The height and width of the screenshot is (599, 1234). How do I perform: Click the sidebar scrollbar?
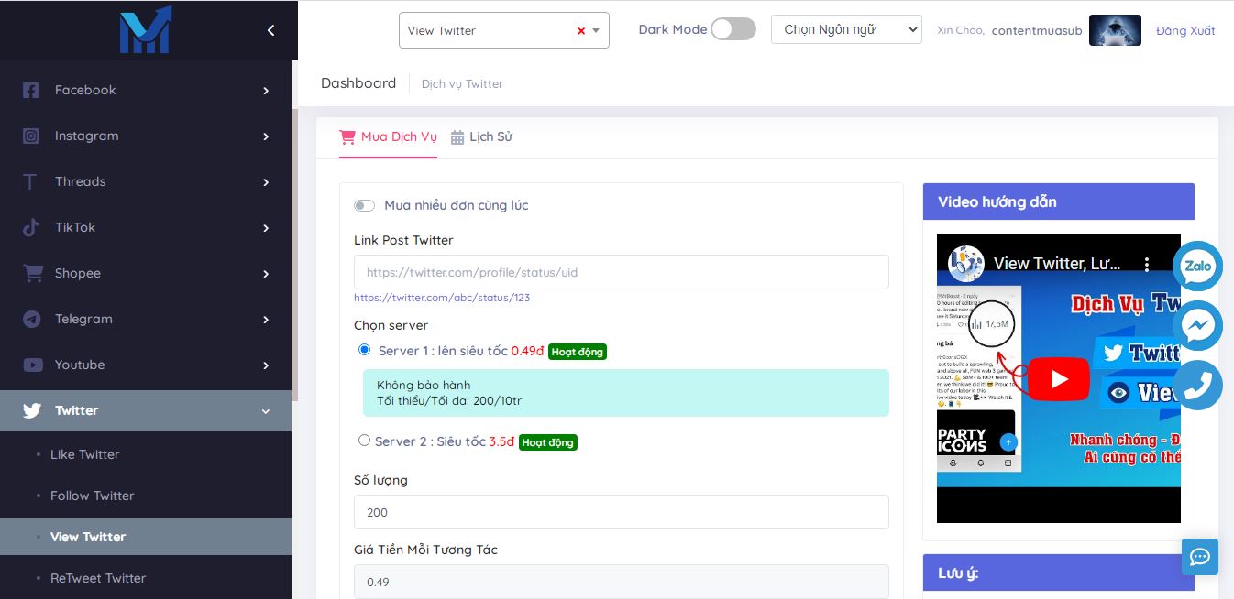click(294, 254)
